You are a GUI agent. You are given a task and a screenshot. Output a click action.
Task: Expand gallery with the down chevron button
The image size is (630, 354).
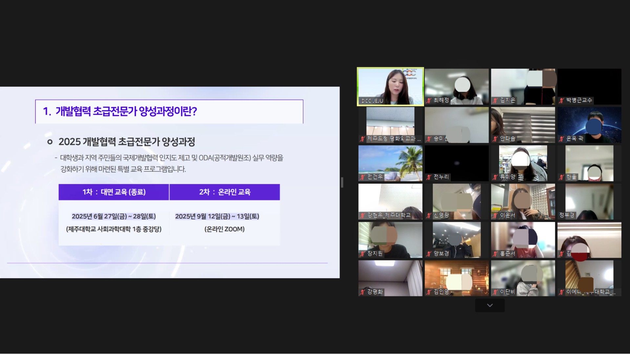490,305
